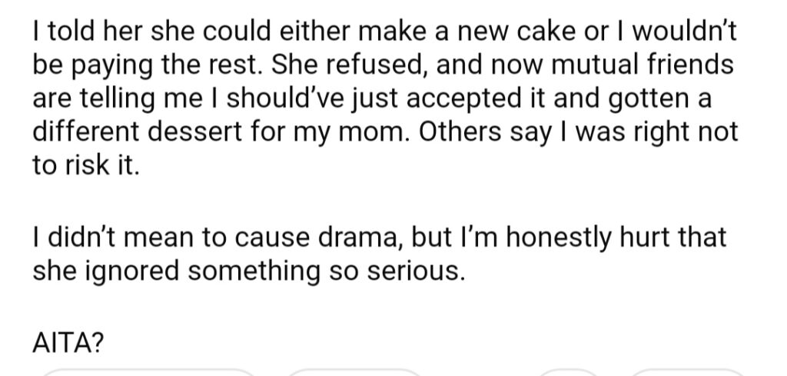
Task: Click the phrase "something so serious"
Action: pyautogui.click(x=324, y=271)
